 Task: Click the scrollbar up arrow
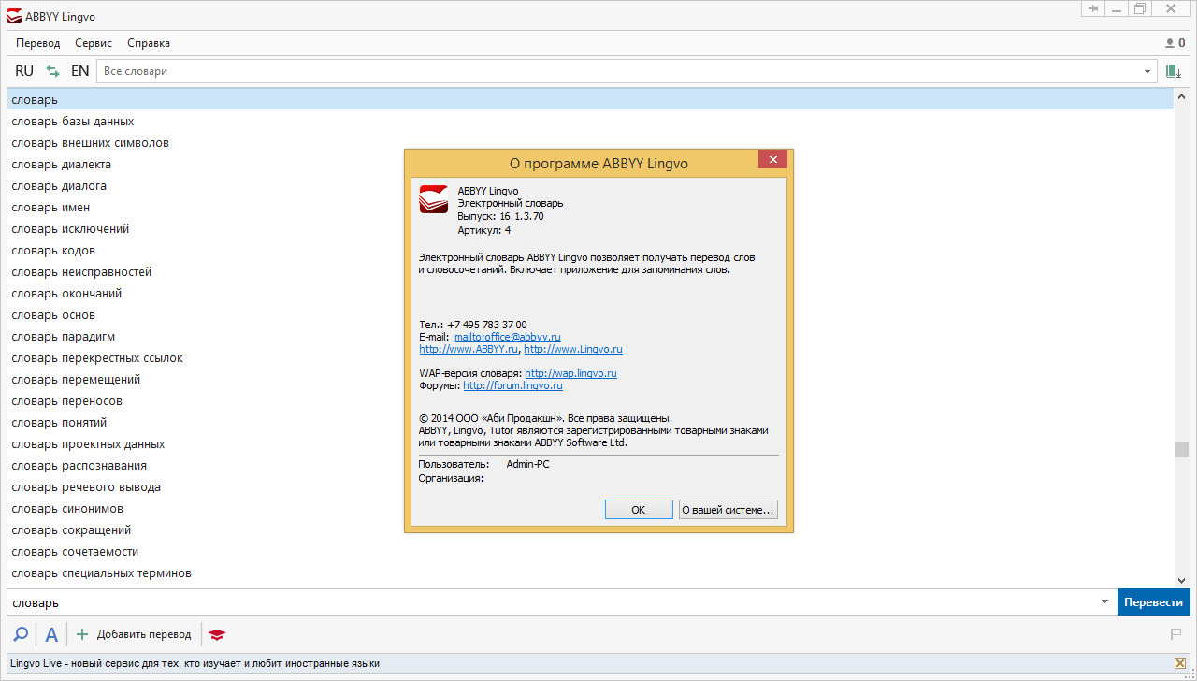(x=1181, y=96)
